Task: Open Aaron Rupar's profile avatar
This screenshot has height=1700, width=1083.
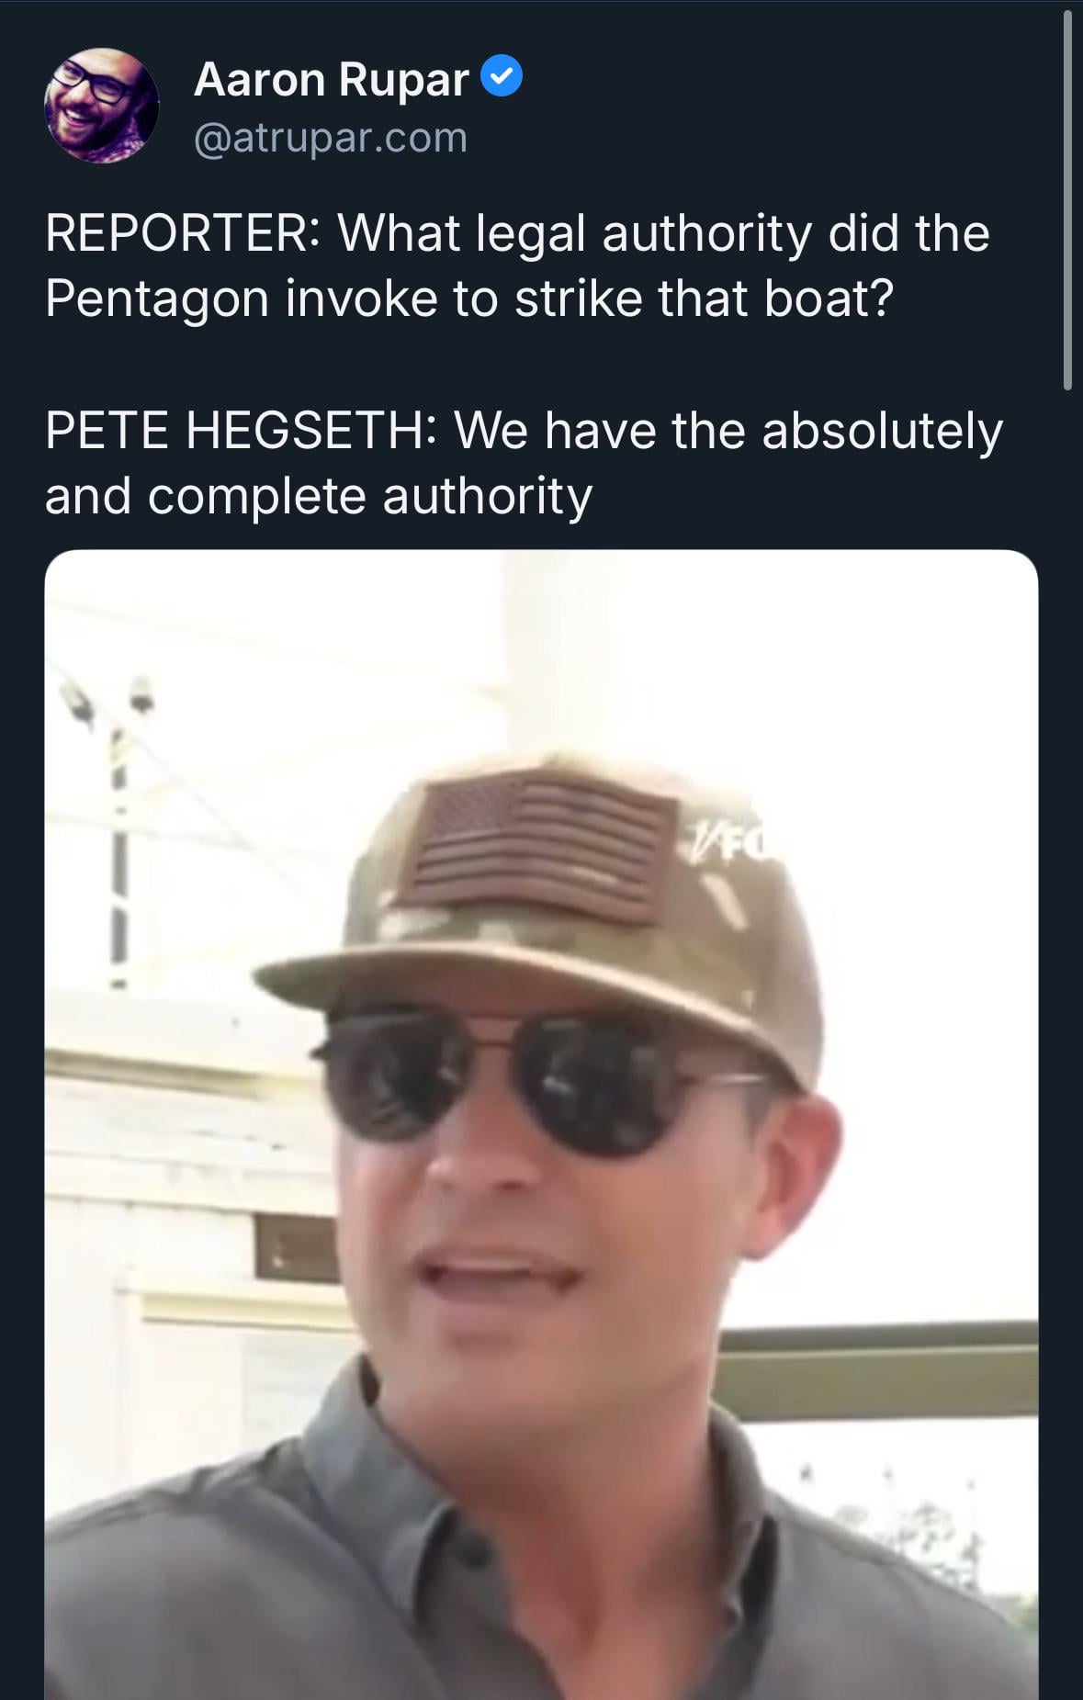Action: pos(101,106)
